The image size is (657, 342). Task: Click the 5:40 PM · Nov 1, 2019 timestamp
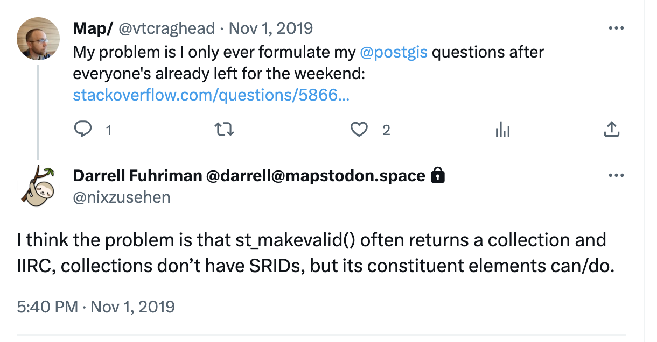coord(96,307)
